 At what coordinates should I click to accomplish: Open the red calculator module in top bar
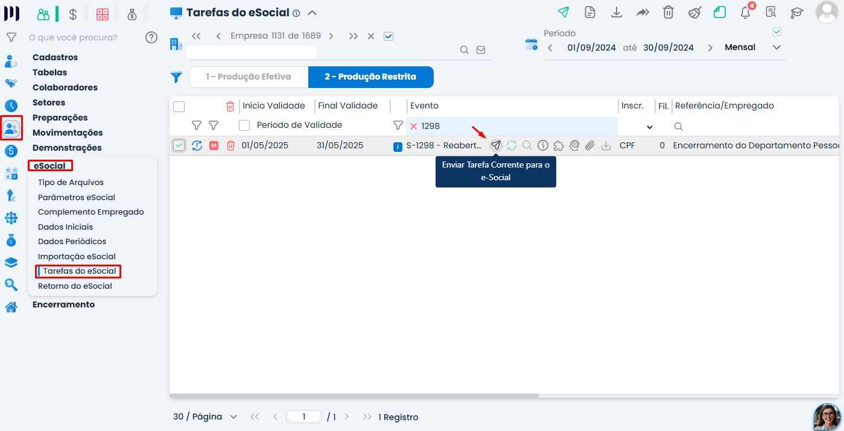point(103,14)
